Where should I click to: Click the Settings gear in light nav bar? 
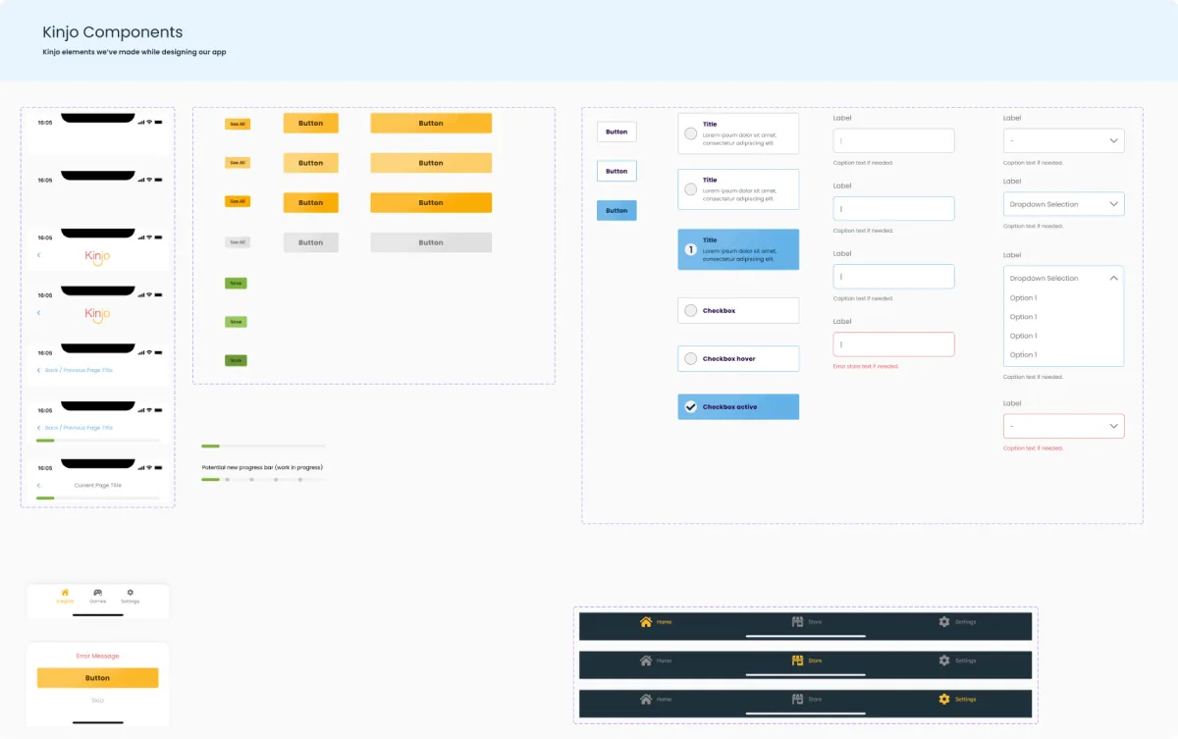click(131, 593)
